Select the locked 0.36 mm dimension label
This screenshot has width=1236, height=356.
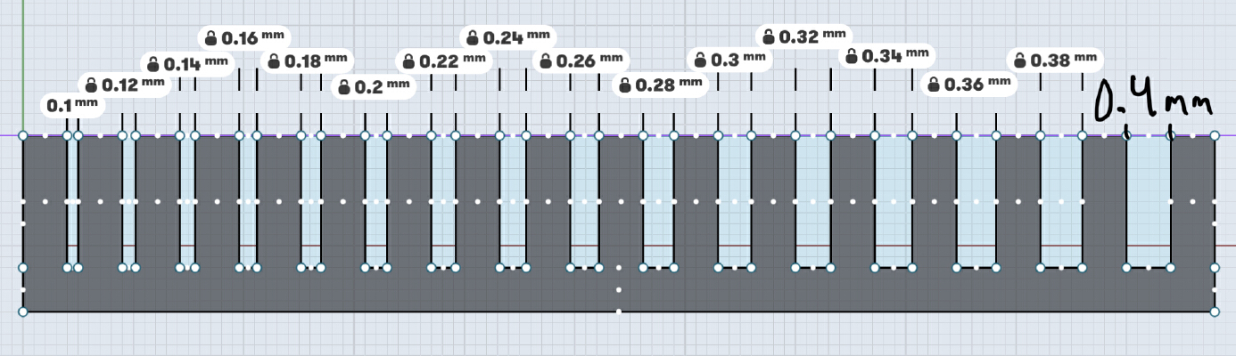click(x=969, y=85)
